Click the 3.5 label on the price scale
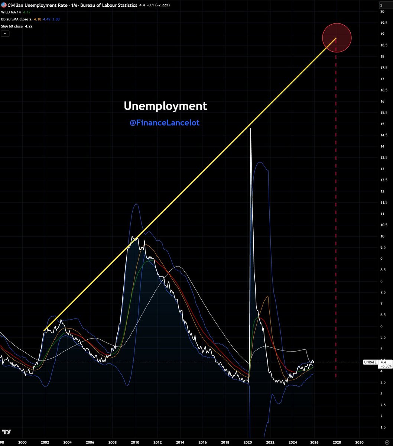Screen dimensions: 393x446 coord(383,382)
